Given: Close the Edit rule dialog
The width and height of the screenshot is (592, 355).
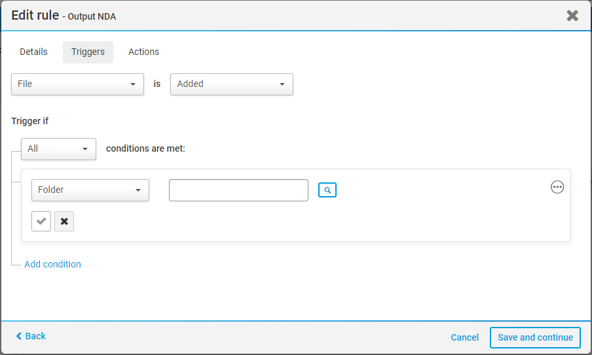Looking at the screenshot, I should pyautogui.click(x=572, y=16).
